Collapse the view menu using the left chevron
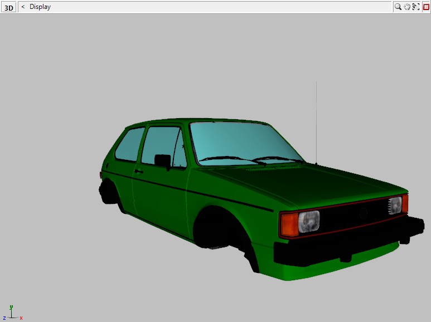 23,7
